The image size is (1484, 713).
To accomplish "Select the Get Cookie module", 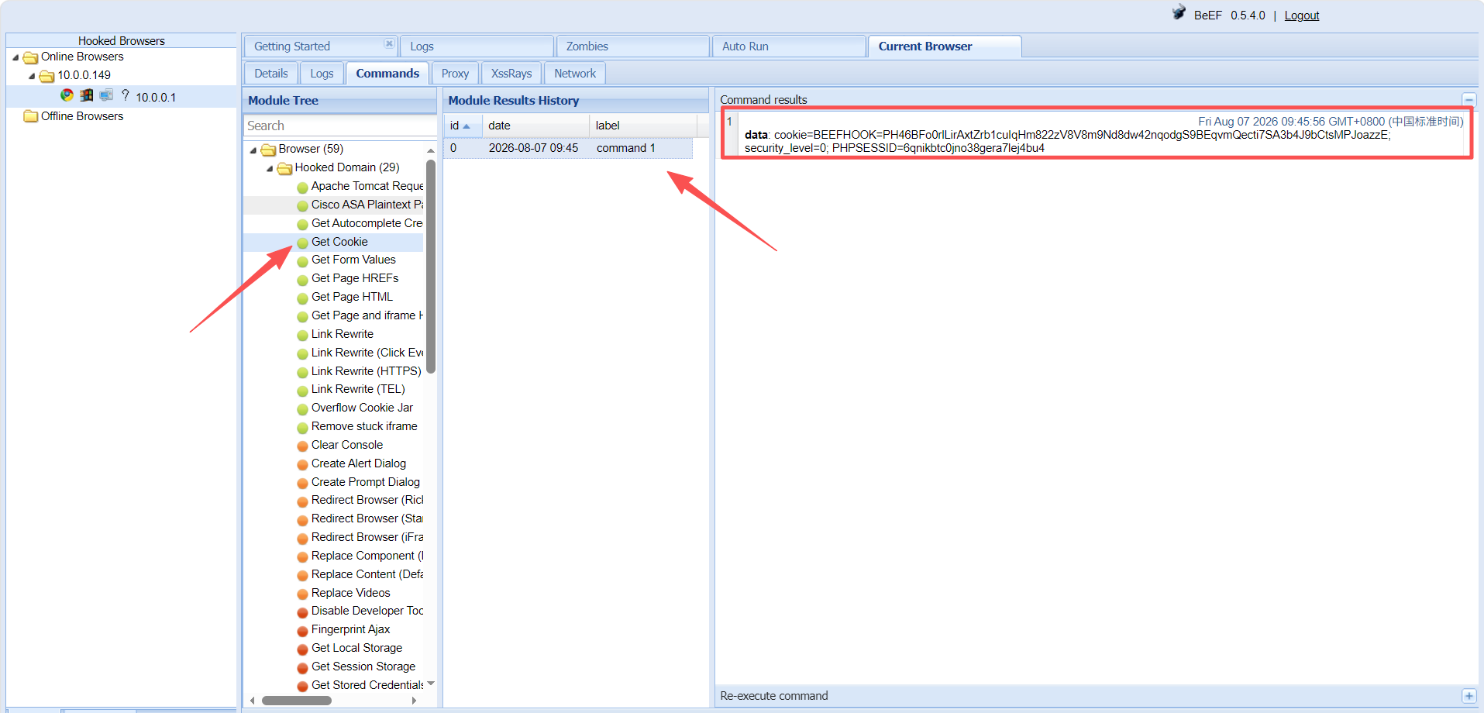I will coord(339,242).
